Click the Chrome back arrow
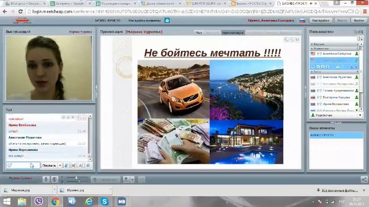This screenshot has height=207, width=369. [x=5, y=11]
